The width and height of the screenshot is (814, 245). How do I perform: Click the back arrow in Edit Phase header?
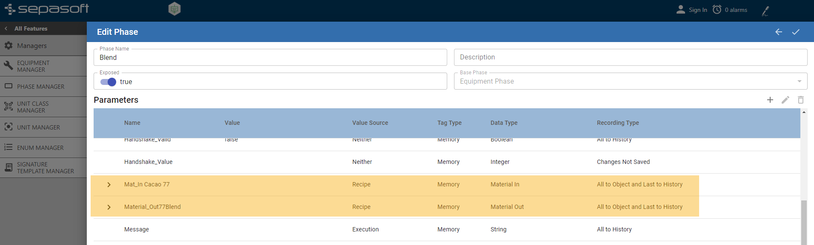pyautogui.click(x=778, y=32)
